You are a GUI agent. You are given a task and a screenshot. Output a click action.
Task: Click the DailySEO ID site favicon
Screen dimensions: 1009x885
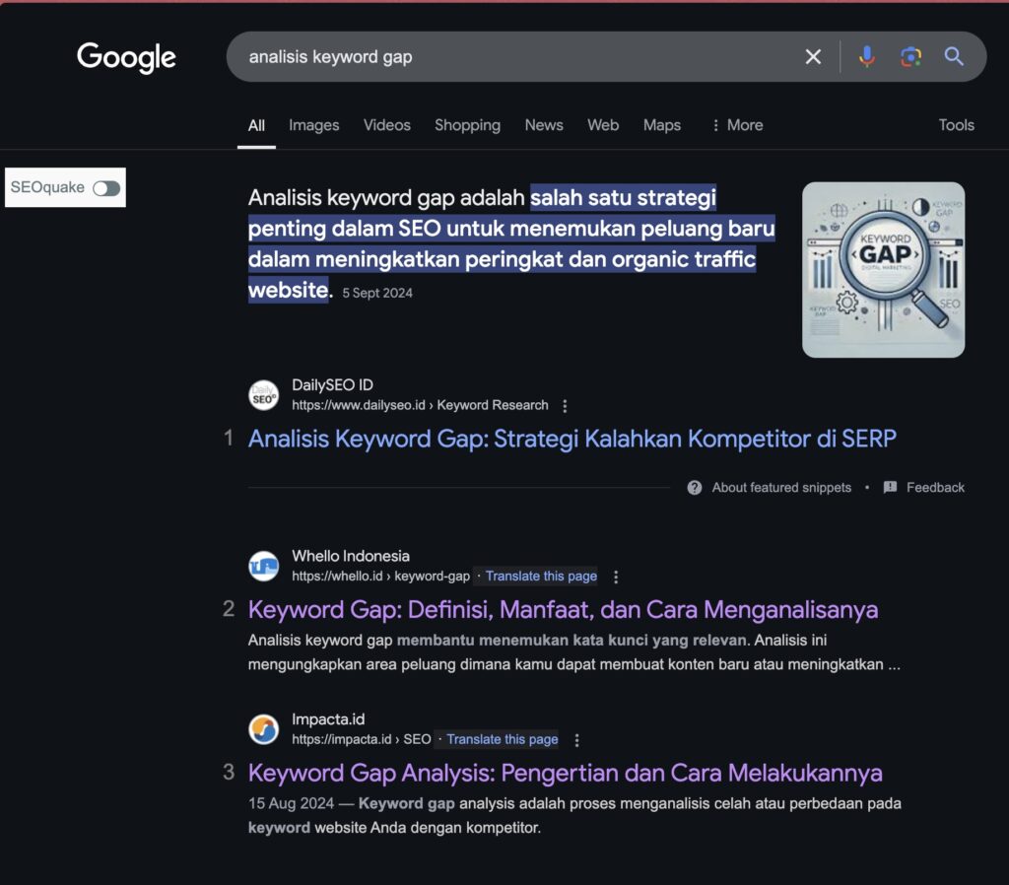click(264, 395)
